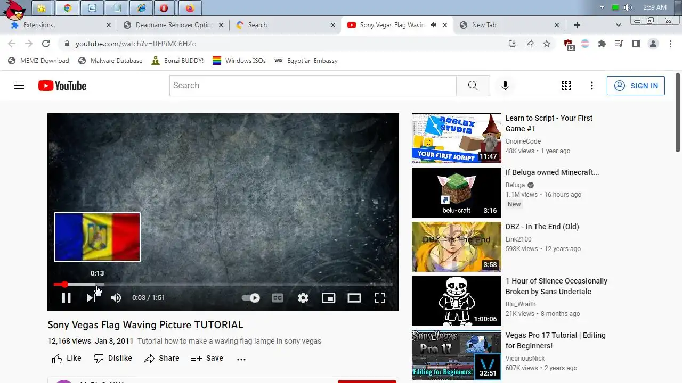Pause the video with the pause button
This screenshot has height=383, width=682.
click(x=66, y=298)
